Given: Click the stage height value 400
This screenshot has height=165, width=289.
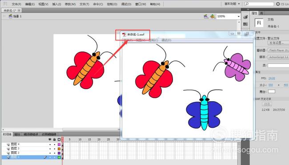Looking at the screenshot, I should tap(286, 85).
